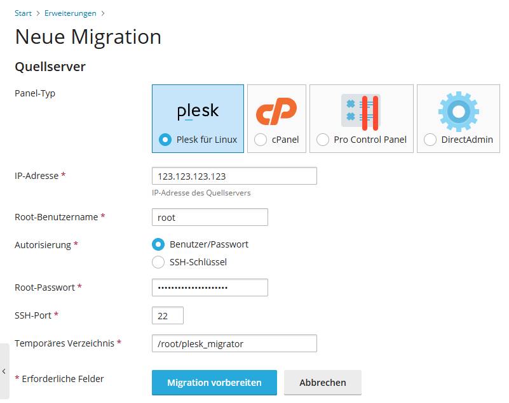This screenshot has width=509, height=403.
Task: Click the Plesk logo icon
Action: (x=198, y=112)
